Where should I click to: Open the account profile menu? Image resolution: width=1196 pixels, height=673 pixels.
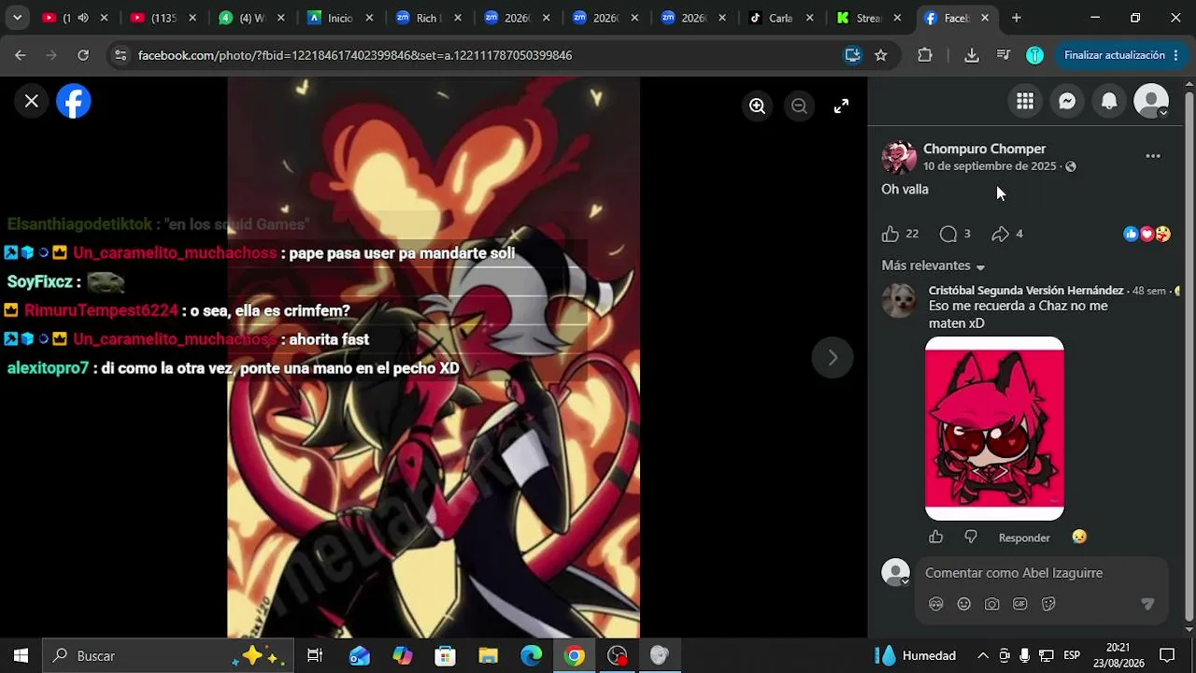click(x=1151, y=101)
